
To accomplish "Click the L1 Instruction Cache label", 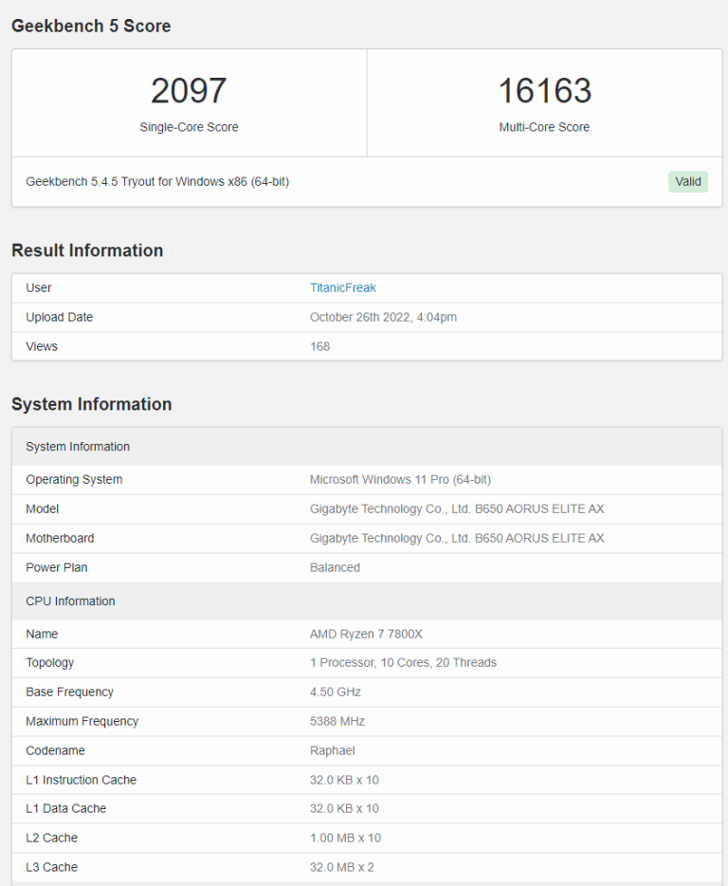I will click(81, 780).
